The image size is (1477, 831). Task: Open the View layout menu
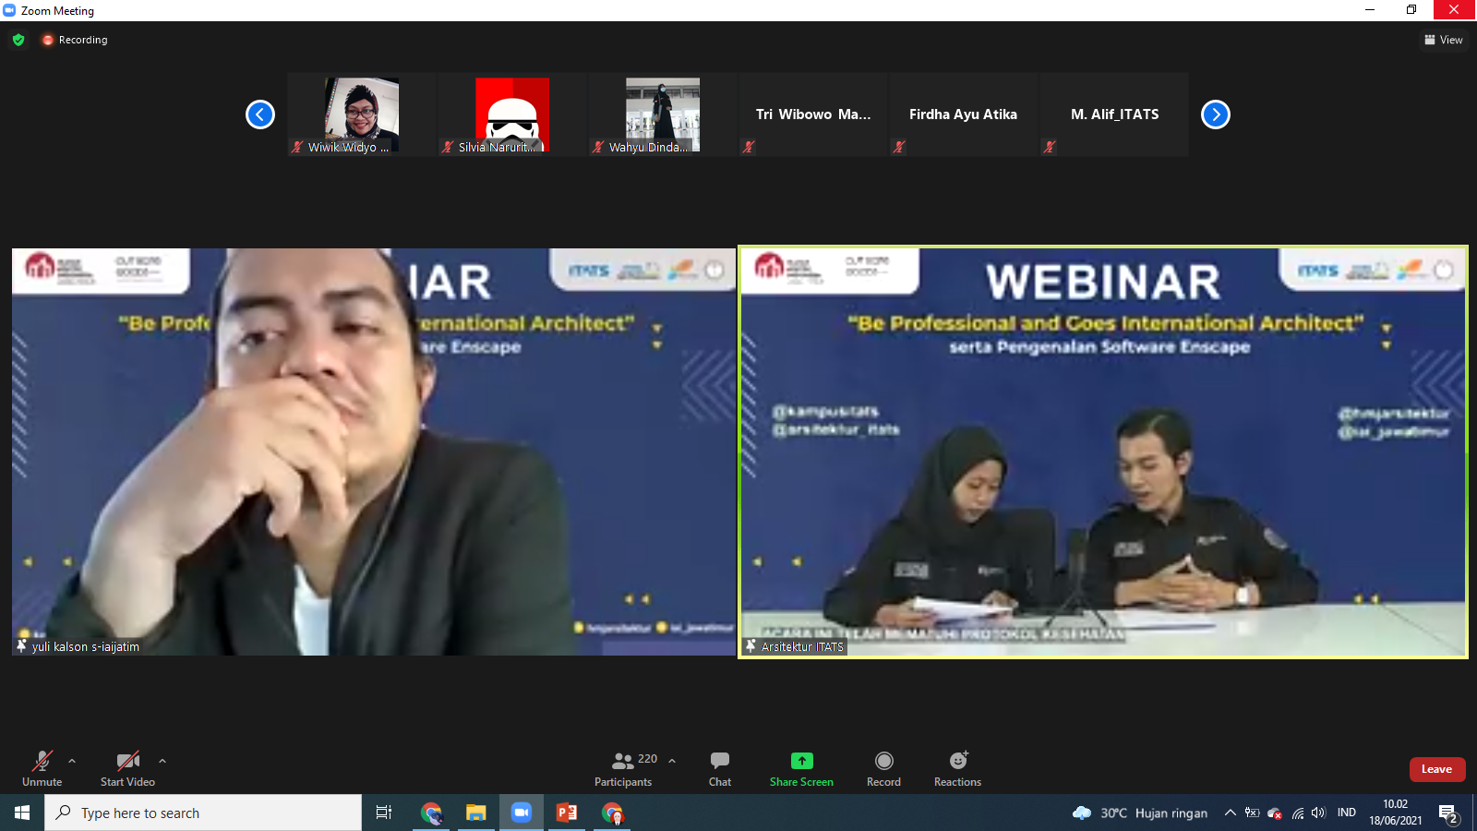(x=1444, y=40)
